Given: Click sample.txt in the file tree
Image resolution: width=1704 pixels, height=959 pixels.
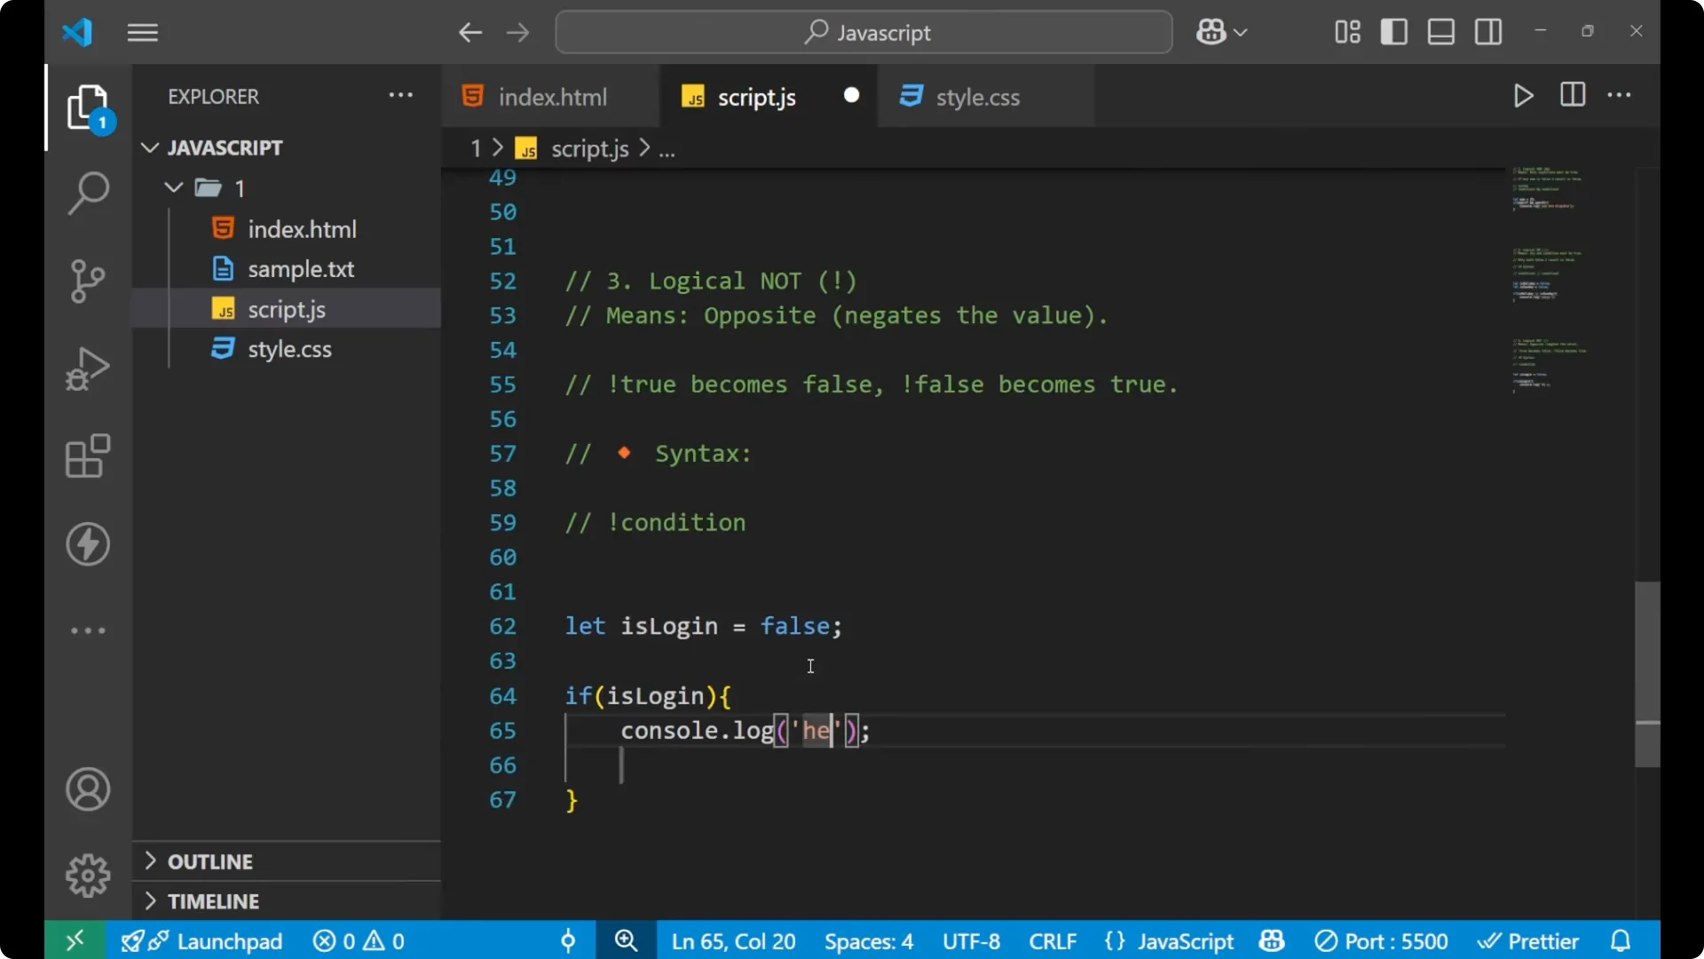Looking at the screenshot, I should tap(301, 268).
